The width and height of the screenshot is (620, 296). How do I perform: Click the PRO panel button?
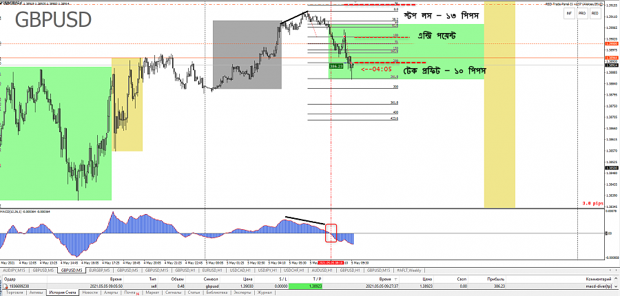[x=581, y=13]
